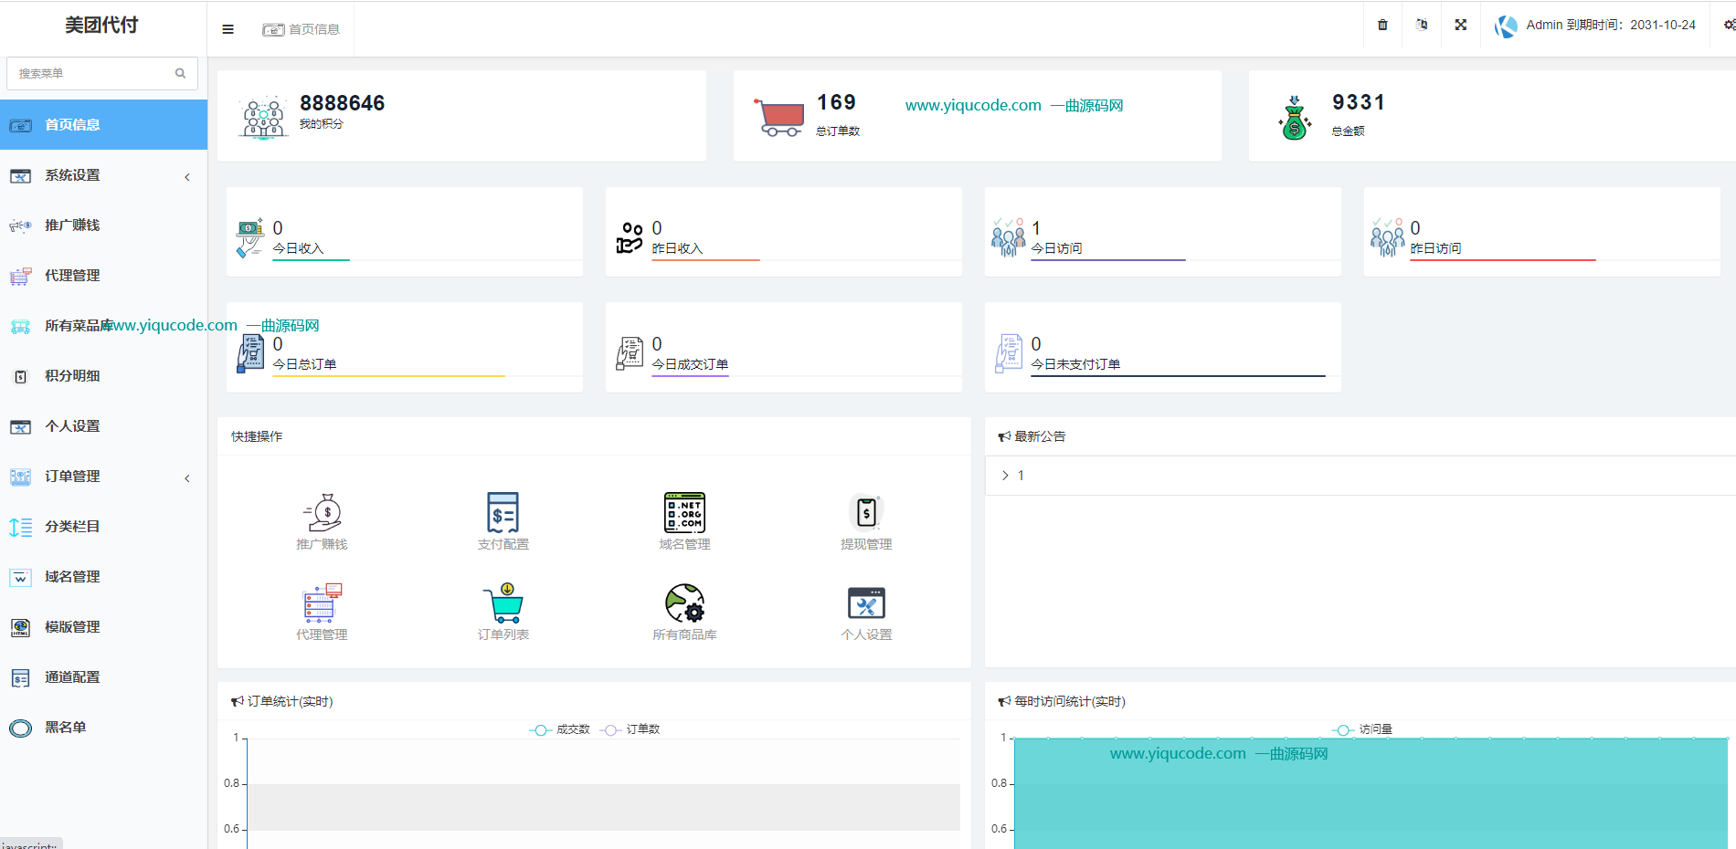Toggle fullscreen with the expand icon
The image size is (1736, 849).
coord(1461,25)
